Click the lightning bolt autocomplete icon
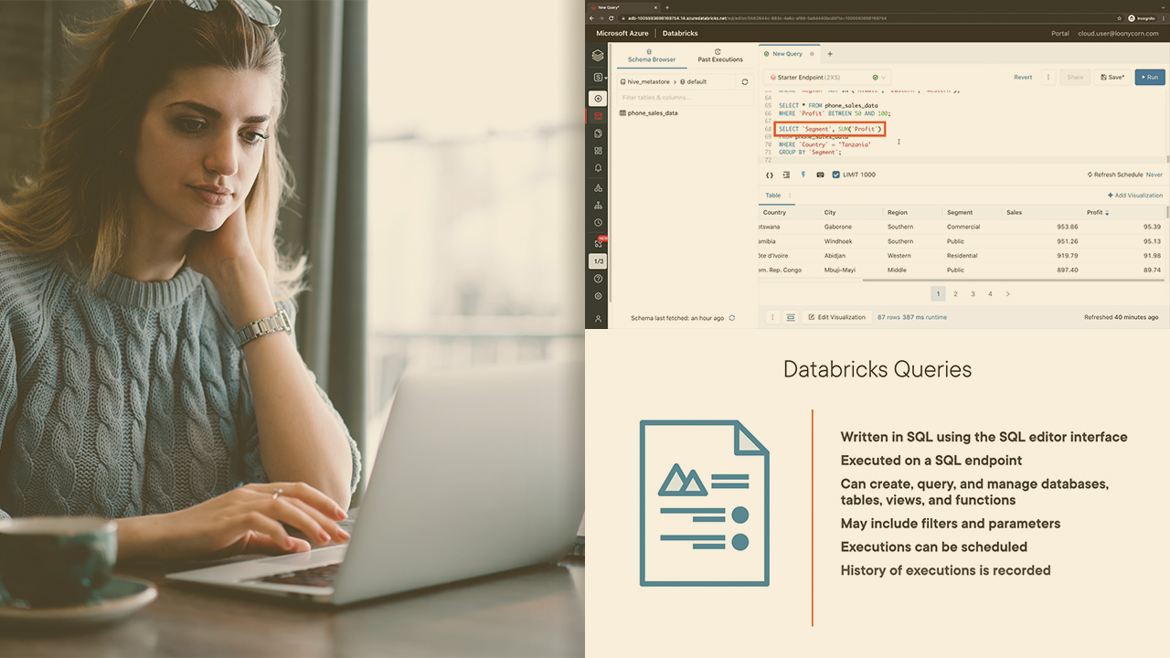1170x658 pixels. 803,175
